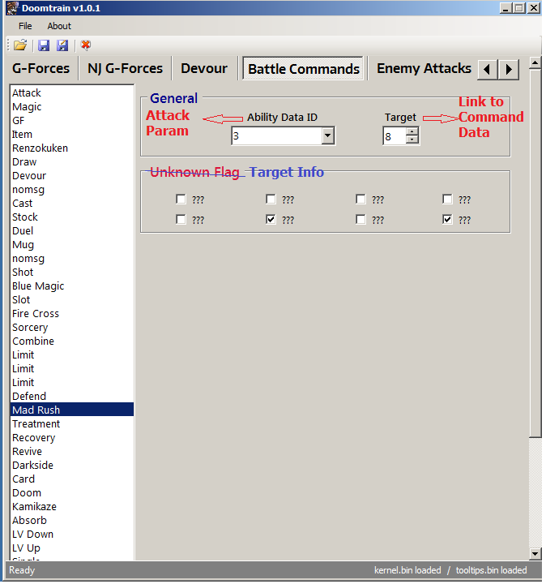Select Sorcery in the command list
Viewport: 546px width, 584px height.
[x=72, y=327]
